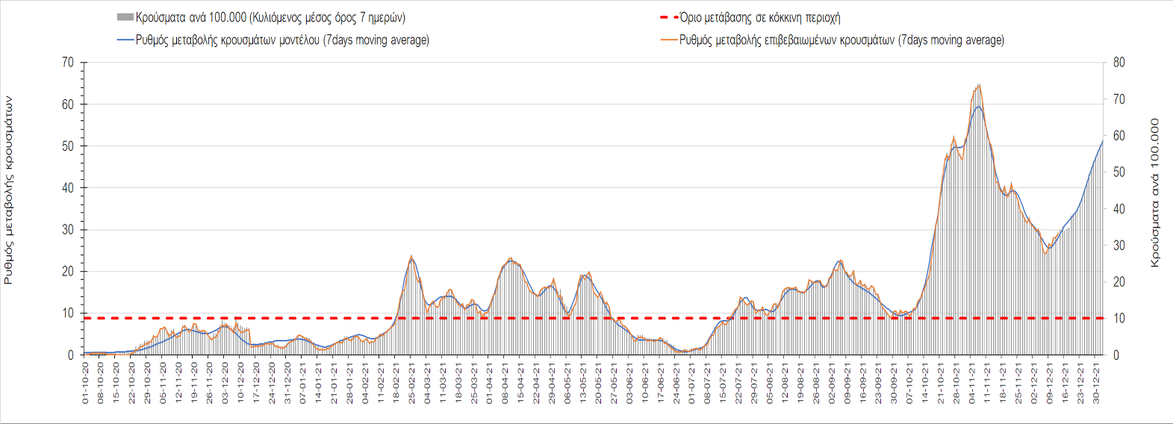
Task: Select the 'Κρούσματα ανά 100.000' legend label
Action: (270, 17)
